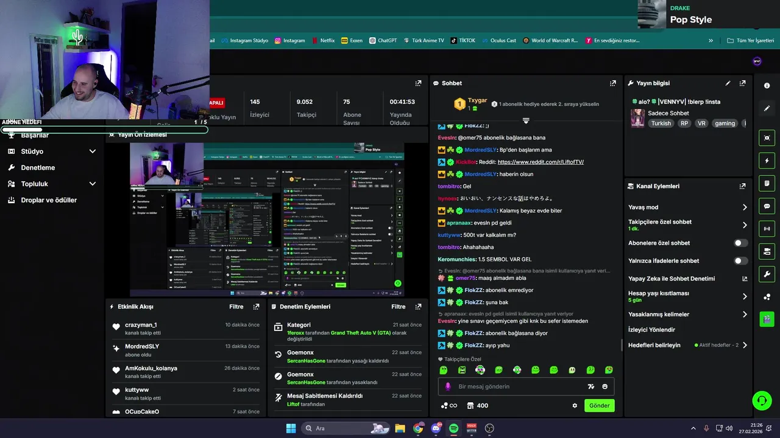This screenshot has width=780, height=438.
Task: Pop out the Yayın bilgisi panel
Action: coord(742,83)
